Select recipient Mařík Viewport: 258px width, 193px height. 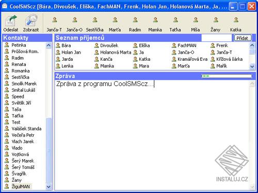pyautogui.click(x=219, y=66)
